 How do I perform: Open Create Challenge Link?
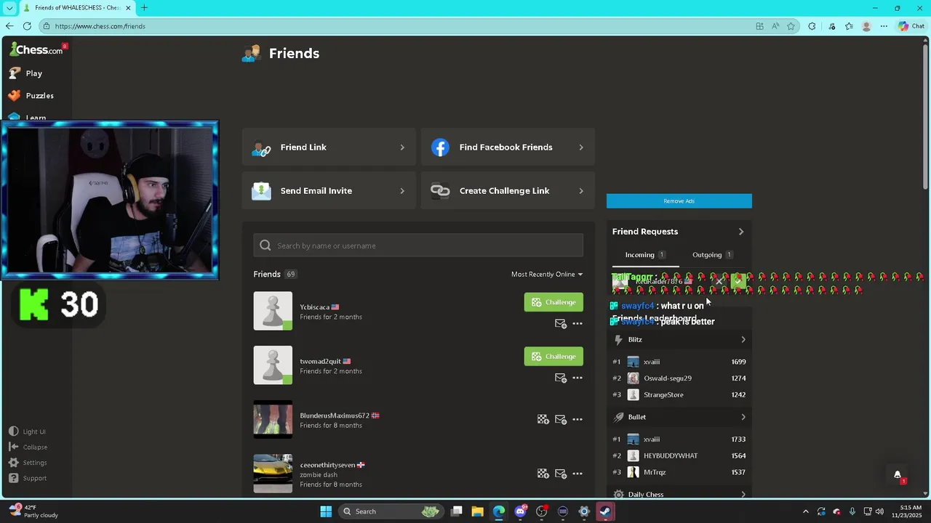508,191
